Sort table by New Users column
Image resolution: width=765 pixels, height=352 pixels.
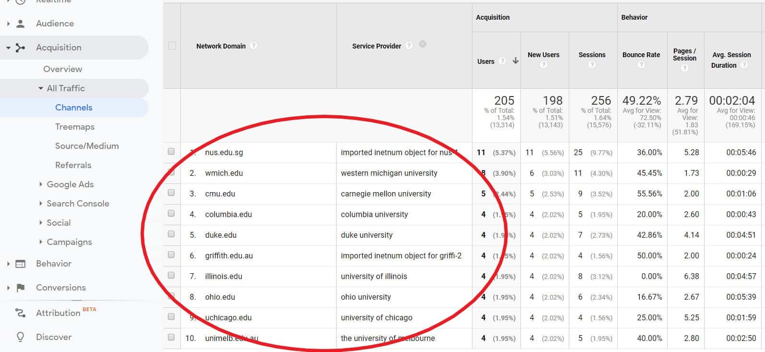[x=543, y=55]
